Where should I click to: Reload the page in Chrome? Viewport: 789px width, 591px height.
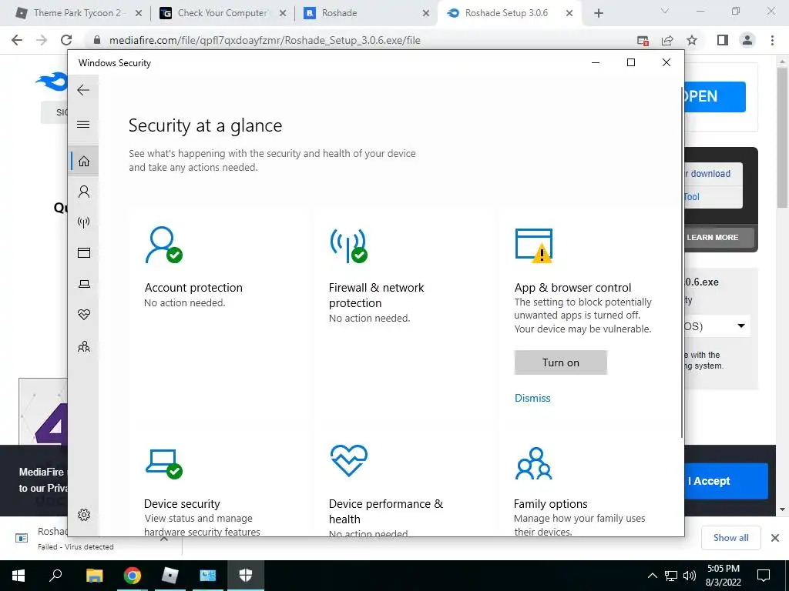click(66, 40)
